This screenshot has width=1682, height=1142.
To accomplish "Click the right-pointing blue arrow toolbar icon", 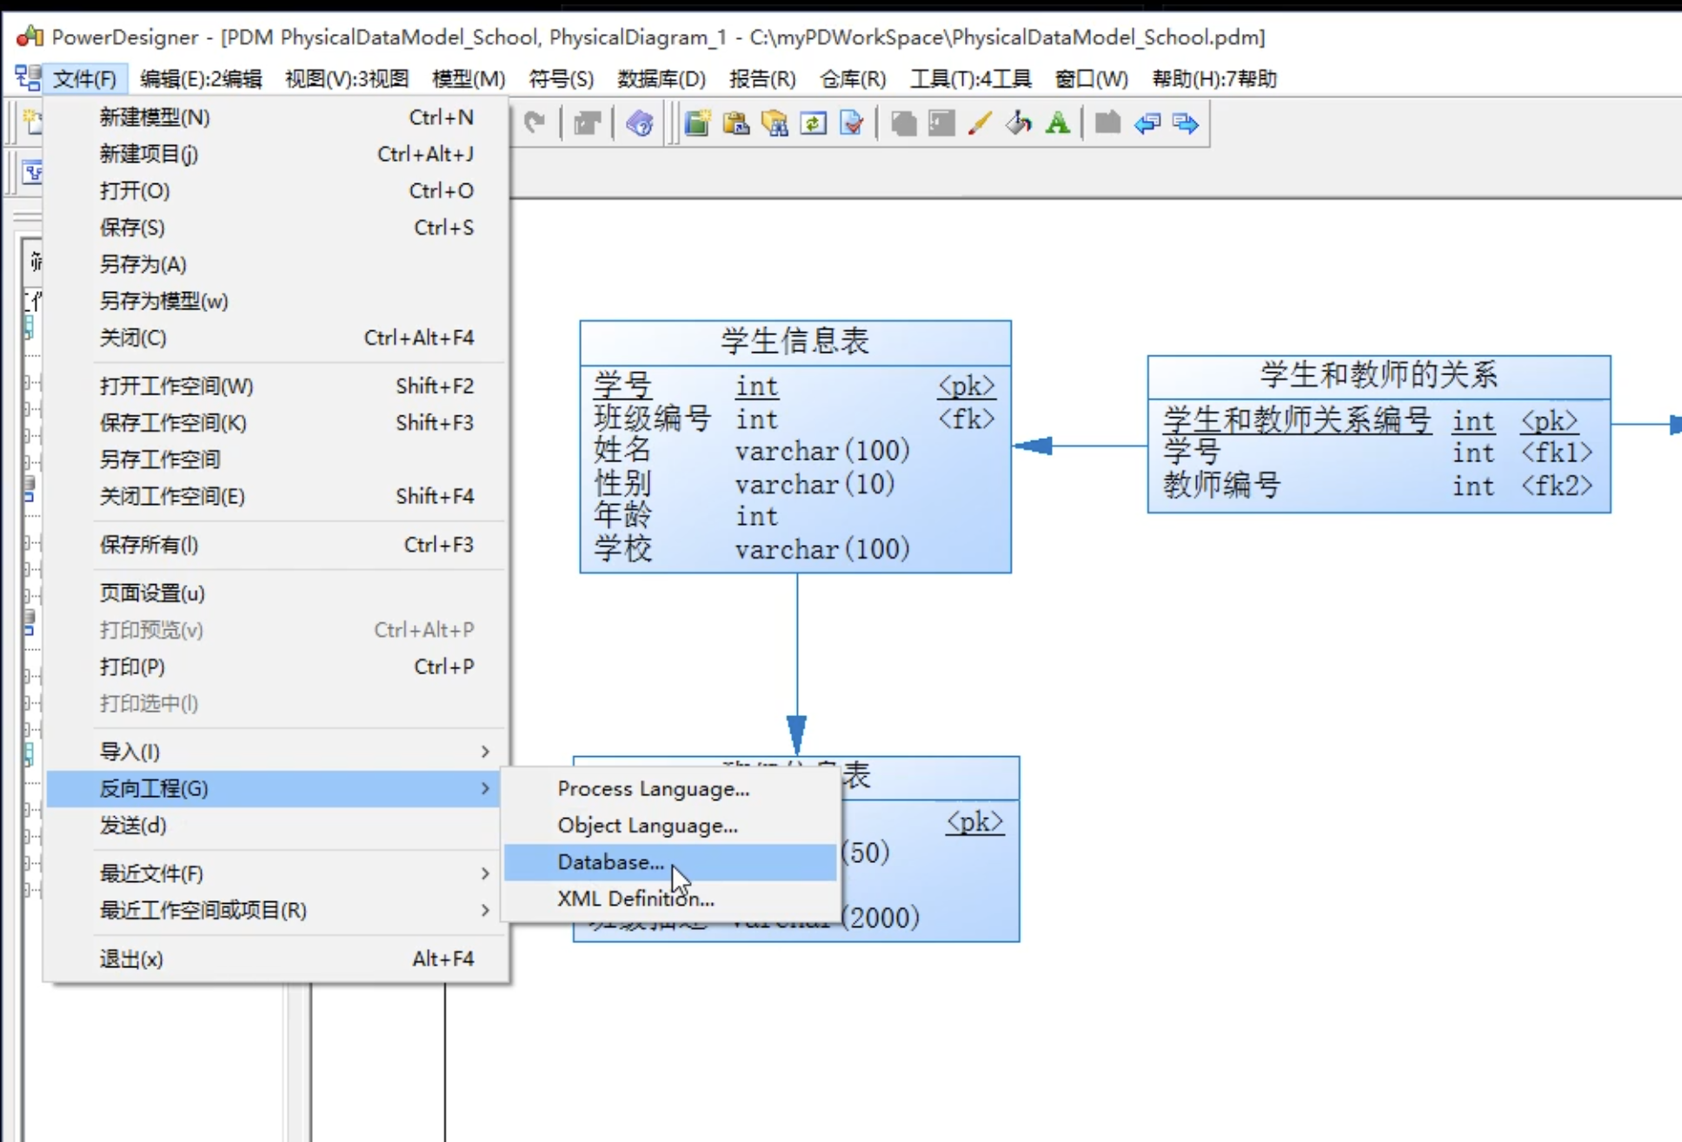I will click(x=1186, y=123).
